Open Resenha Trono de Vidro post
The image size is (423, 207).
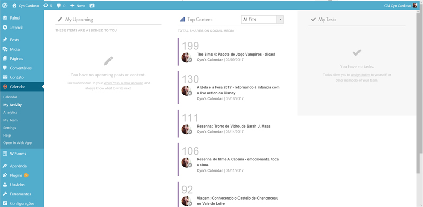(x=234, y=126)
